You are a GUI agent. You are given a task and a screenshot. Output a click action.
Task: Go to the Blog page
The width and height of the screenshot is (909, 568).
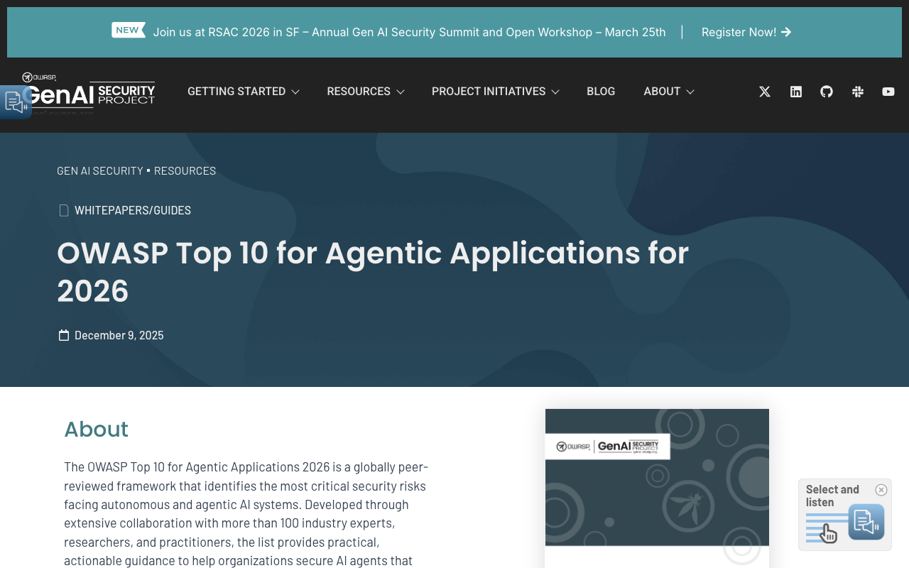601,92
